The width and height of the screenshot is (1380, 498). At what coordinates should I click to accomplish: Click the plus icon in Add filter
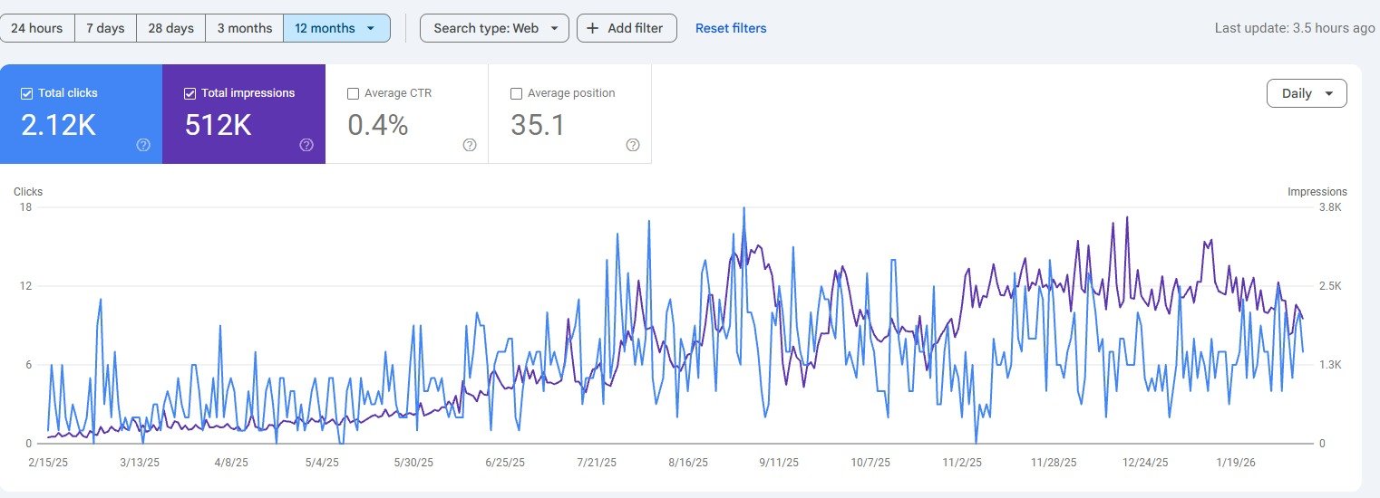point(593,28)
